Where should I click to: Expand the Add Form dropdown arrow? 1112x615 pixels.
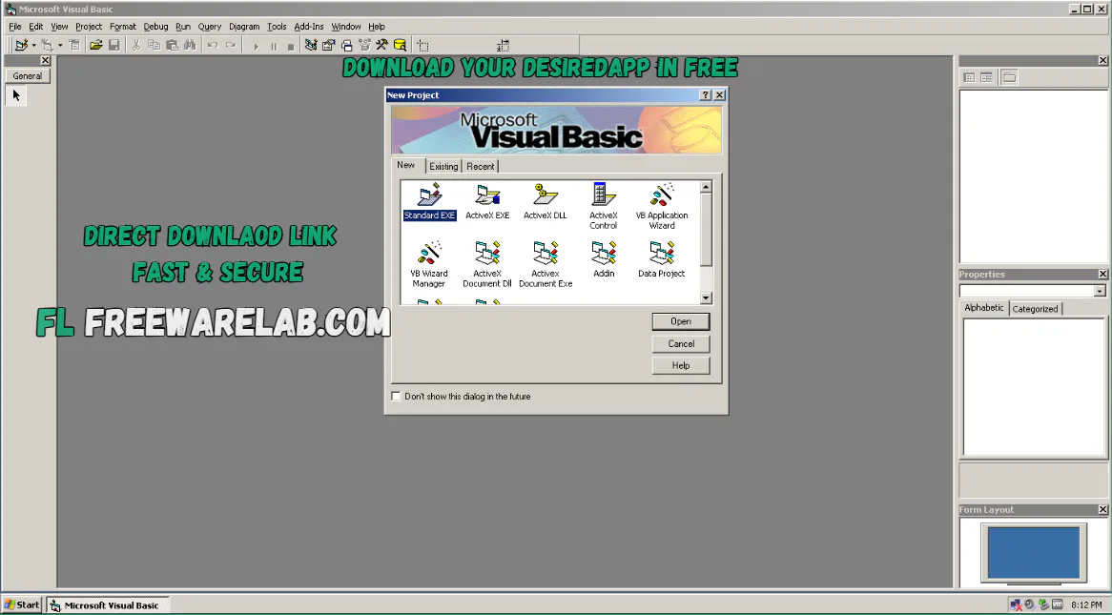[59, 44]
